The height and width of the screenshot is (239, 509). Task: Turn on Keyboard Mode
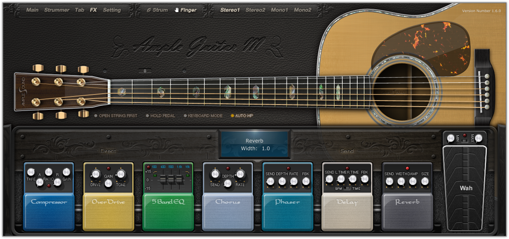(203, 116)
